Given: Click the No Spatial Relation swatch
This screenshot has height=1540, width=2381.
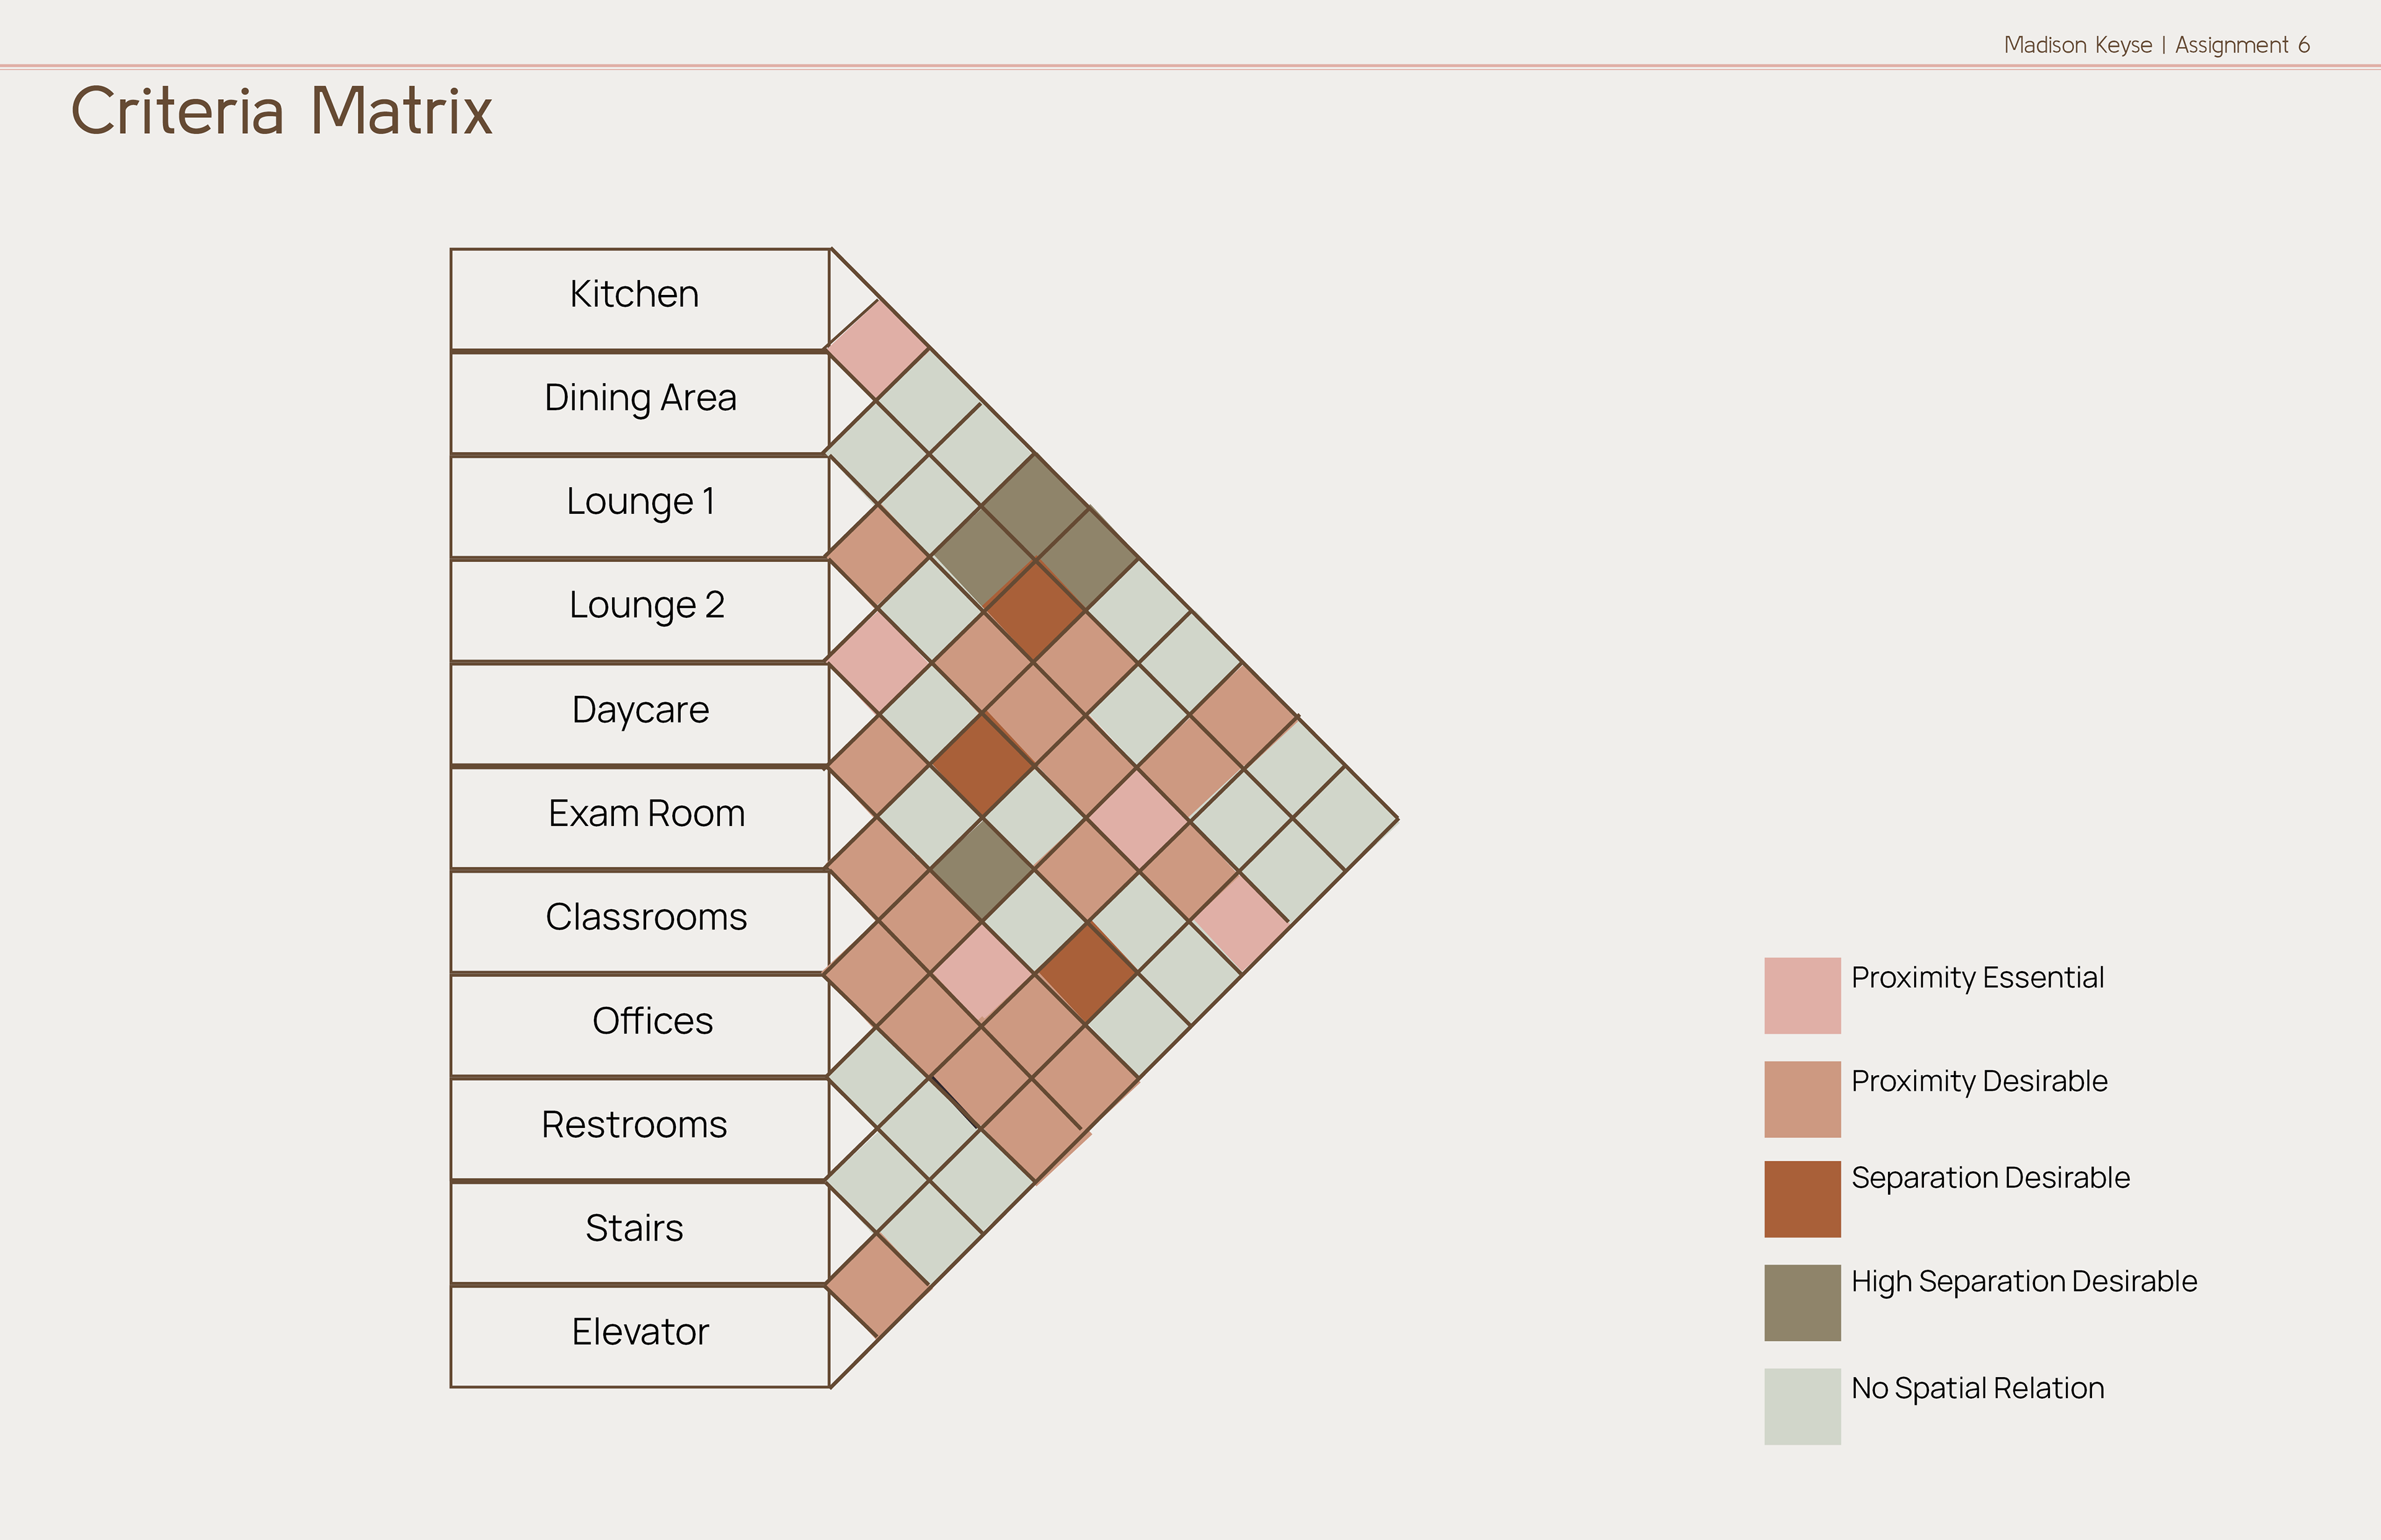Looking at the screenshot, I should tap(1802, 1406).
